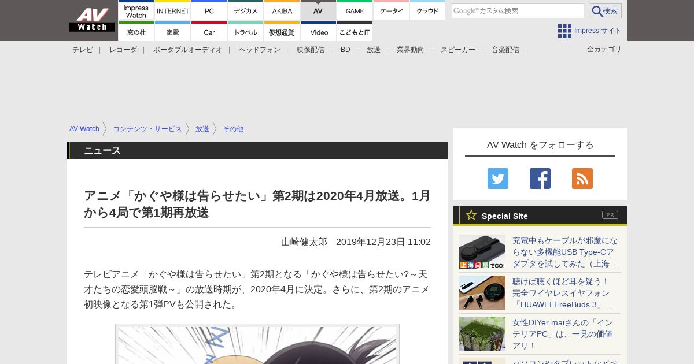Click the ニュース section header
The width and height of the screenshot is (694, 364).
257,150
